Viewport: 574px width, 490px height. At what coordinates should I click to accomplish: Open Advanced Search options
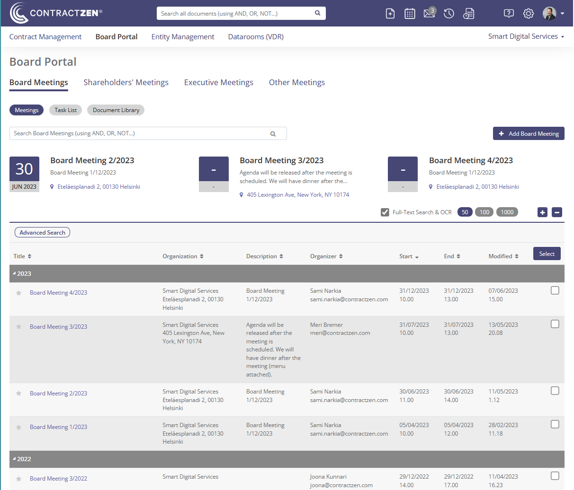coord(42,233)
